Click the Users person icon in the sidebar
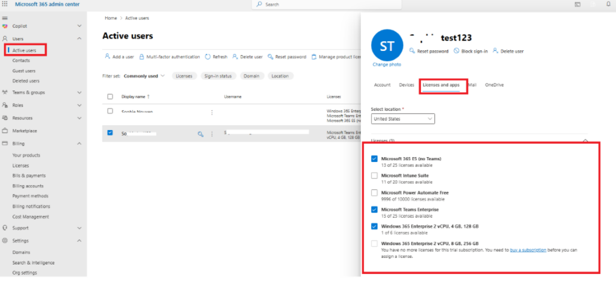This screenshot has height=292, width=616. click(5, 39)
